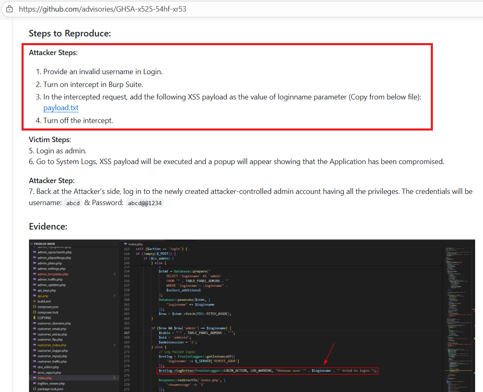
Task: Click the site information icon in address bar
Action: click(x=10, y=9)
